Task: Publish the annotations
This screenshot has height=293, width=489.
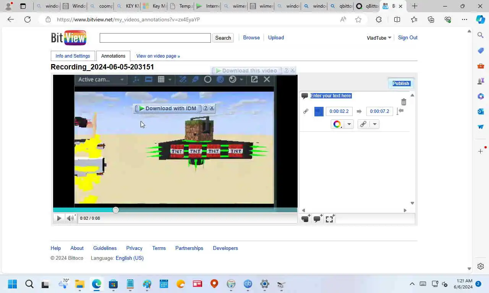Action: point(401,83)
